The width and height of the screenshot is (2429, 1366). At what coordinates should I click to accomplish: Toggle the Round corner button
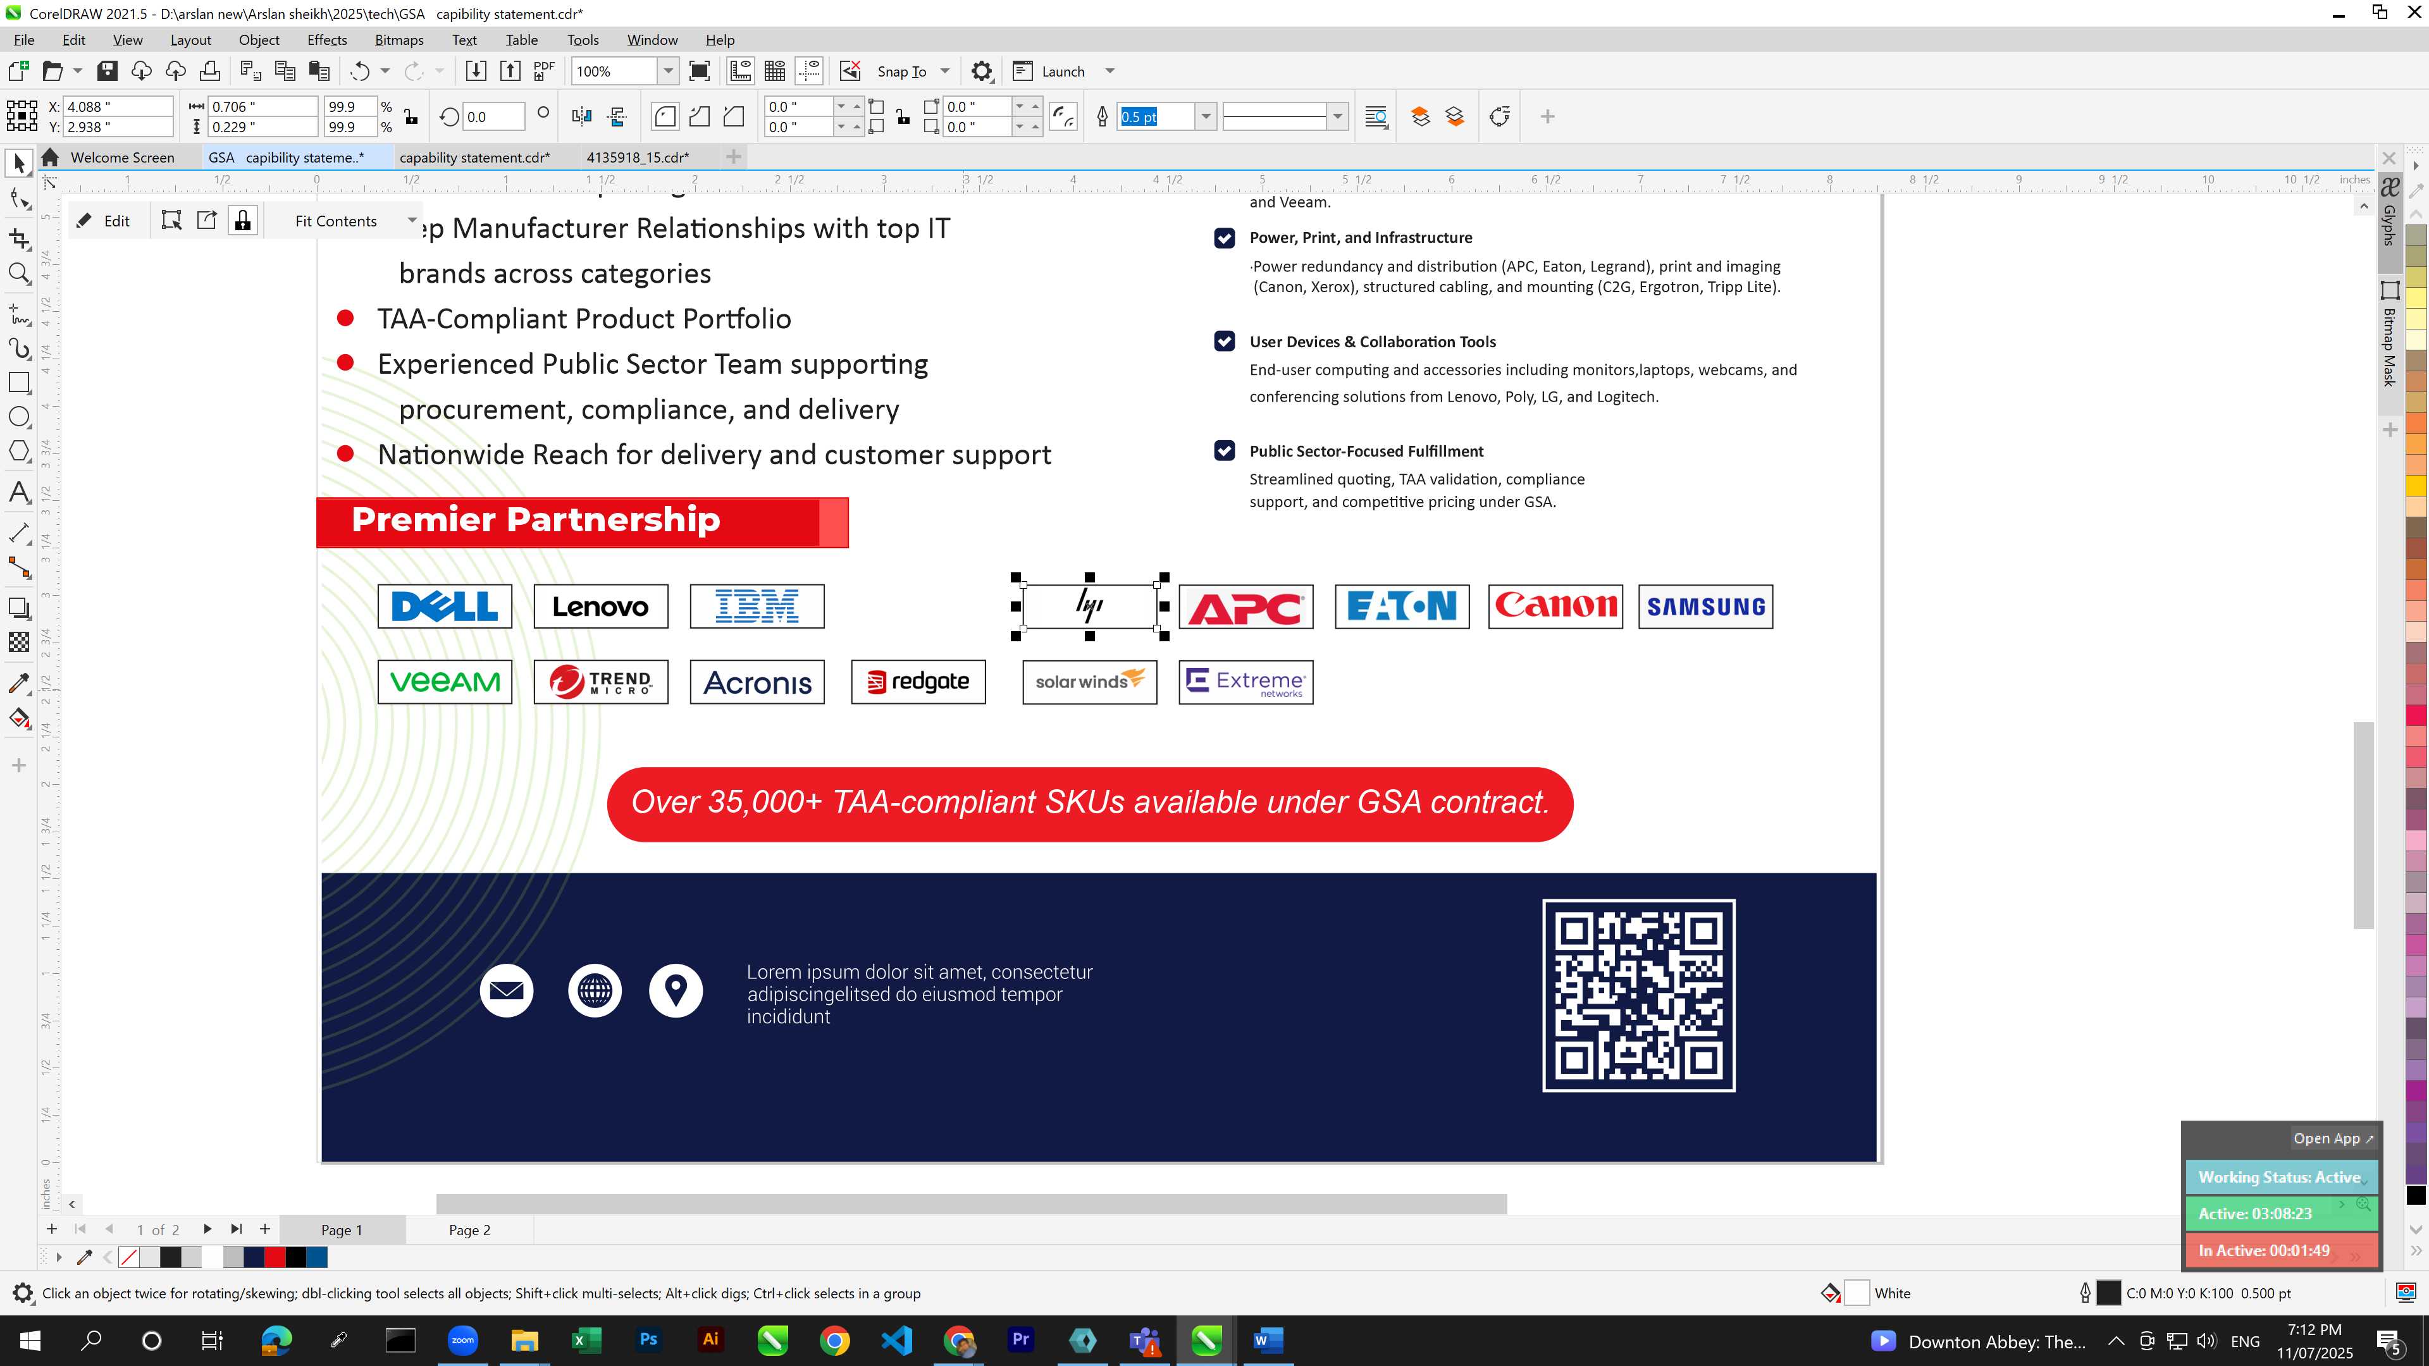point(665,117)
